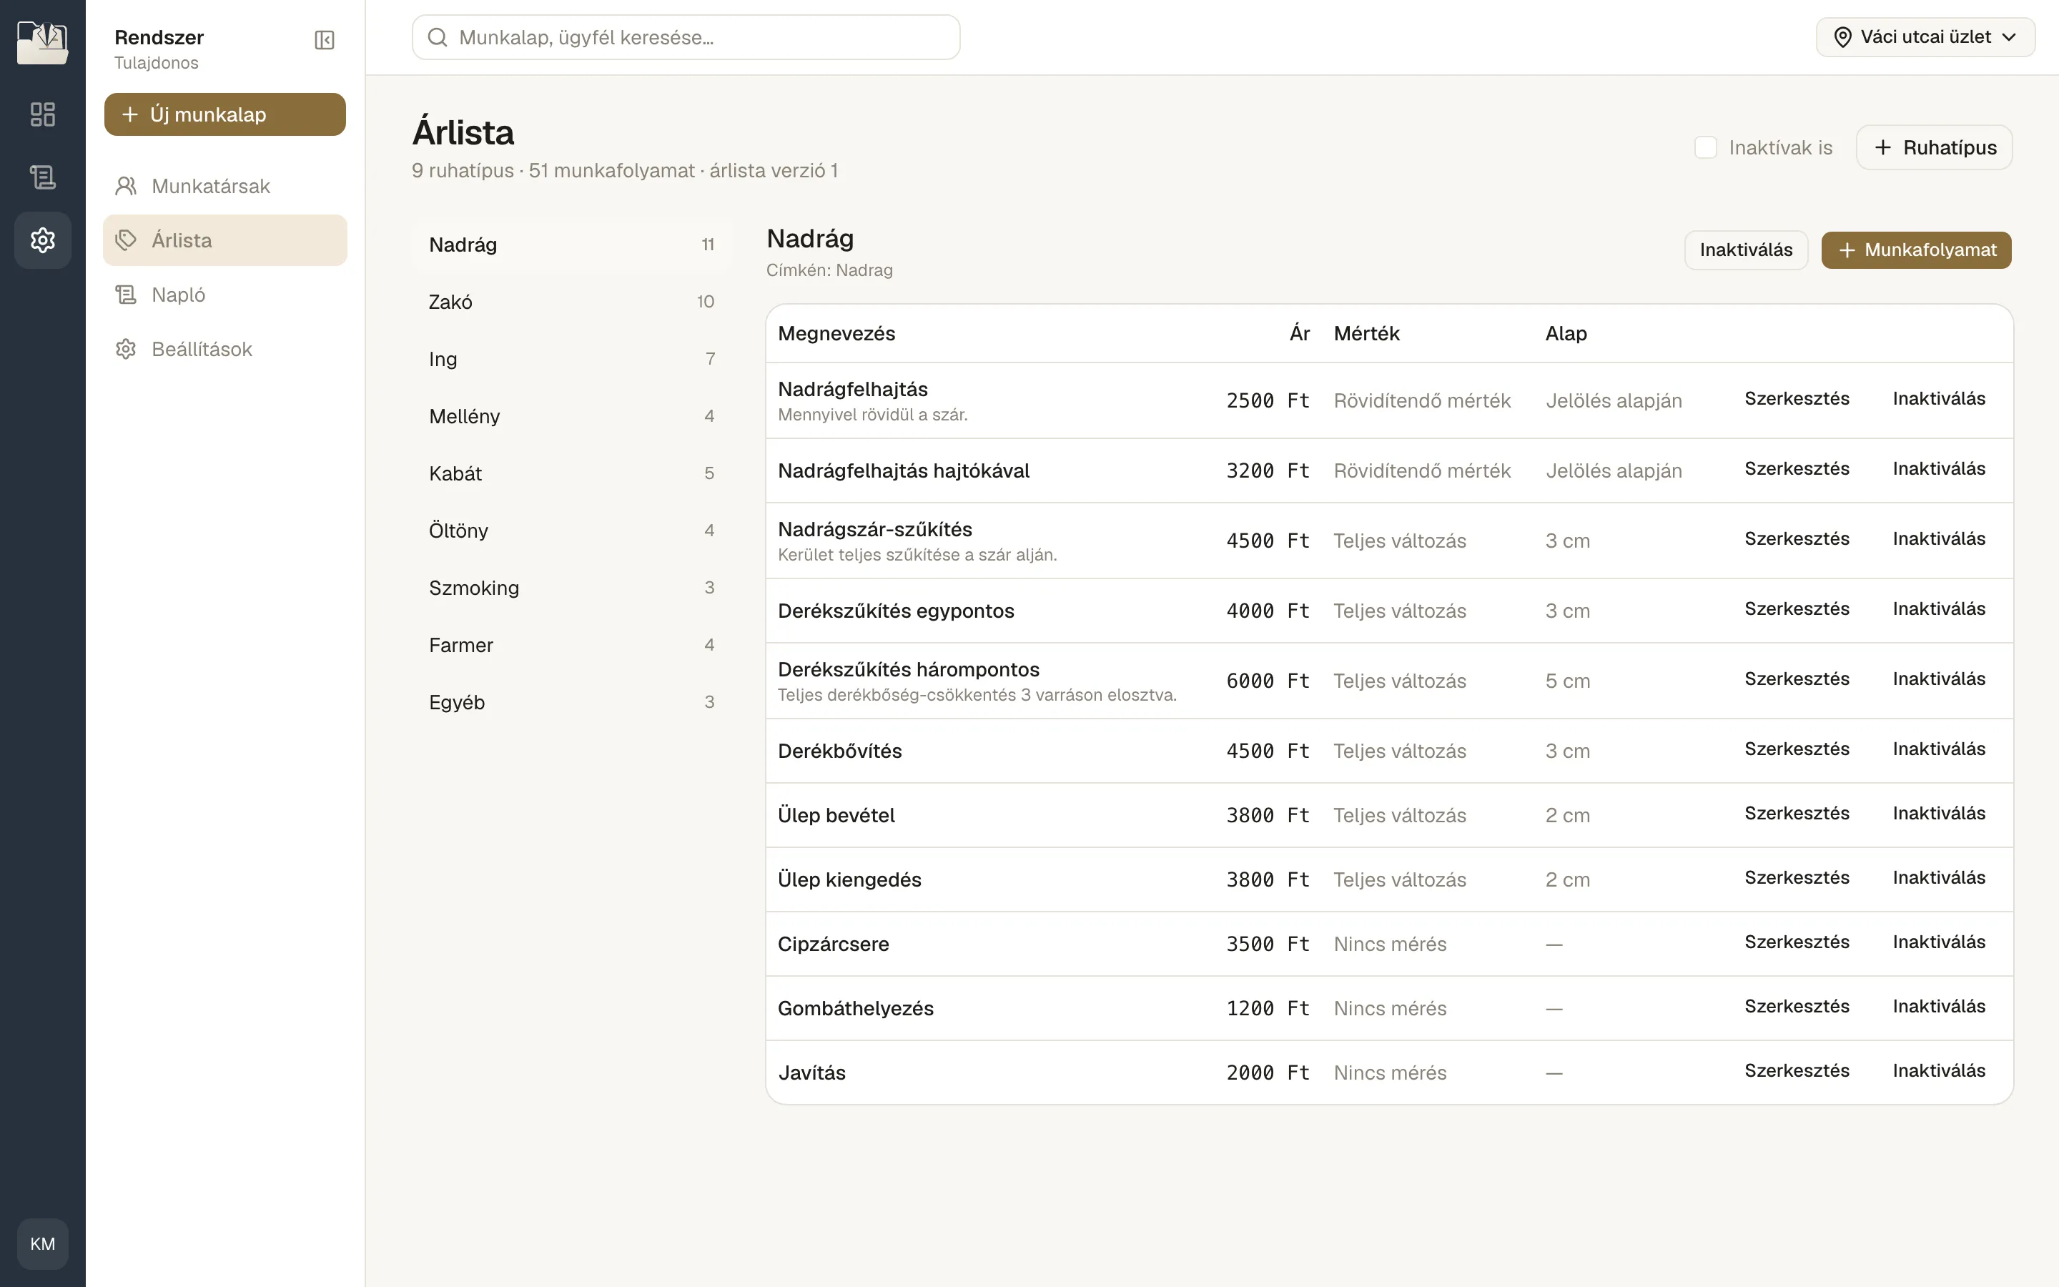Deactivate the Nadrágfelhajtás row
This screenshot has height=1287, width=2059.
click(1938, 399)
